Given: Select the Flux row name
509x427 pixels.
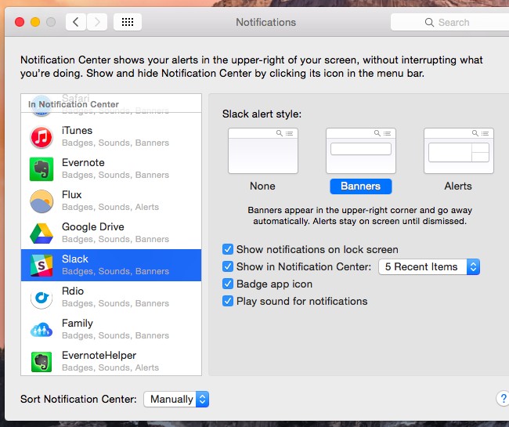Looking at the screenshot, I should [x=72, y=195].
